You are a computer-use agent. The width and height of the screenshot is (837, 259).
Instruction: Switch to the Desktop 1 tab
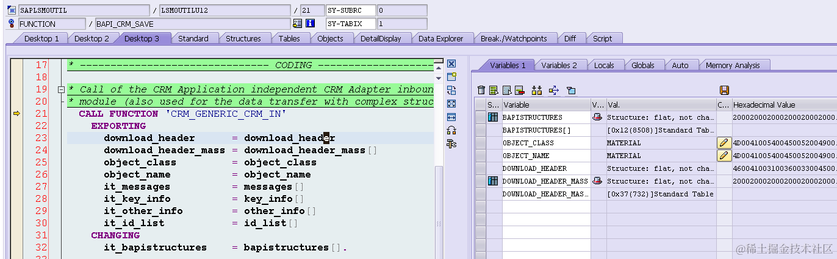click(41, 38)
